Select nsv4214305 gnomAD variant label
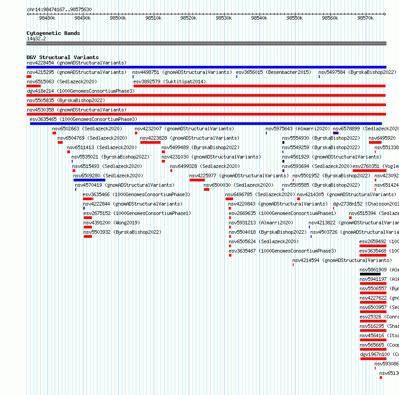This screenshot has width=399, height=395. pyautogui.click(x=347, y=194)
